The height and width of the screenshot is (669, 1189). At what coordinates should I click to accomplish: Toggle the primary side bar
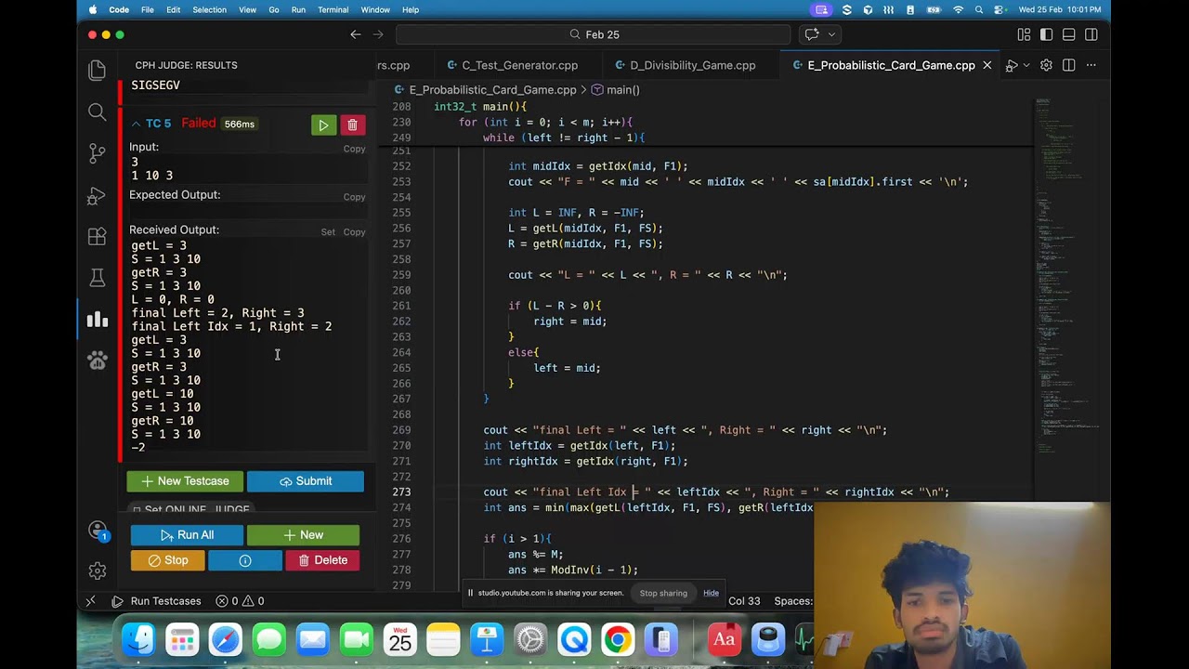(x=1047, y=34)
